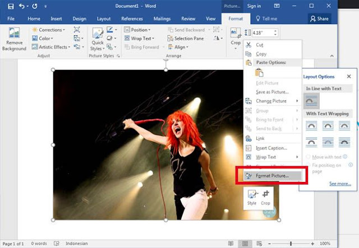Choose Format Picture from the context menu
This screenshot has width=359, height=248.
[272, 176]
